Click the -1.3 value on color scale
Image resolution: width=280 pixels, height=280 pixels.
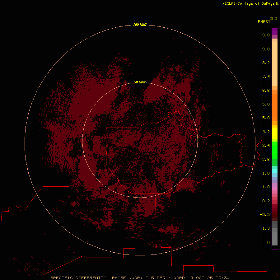[x=265, y=228]
